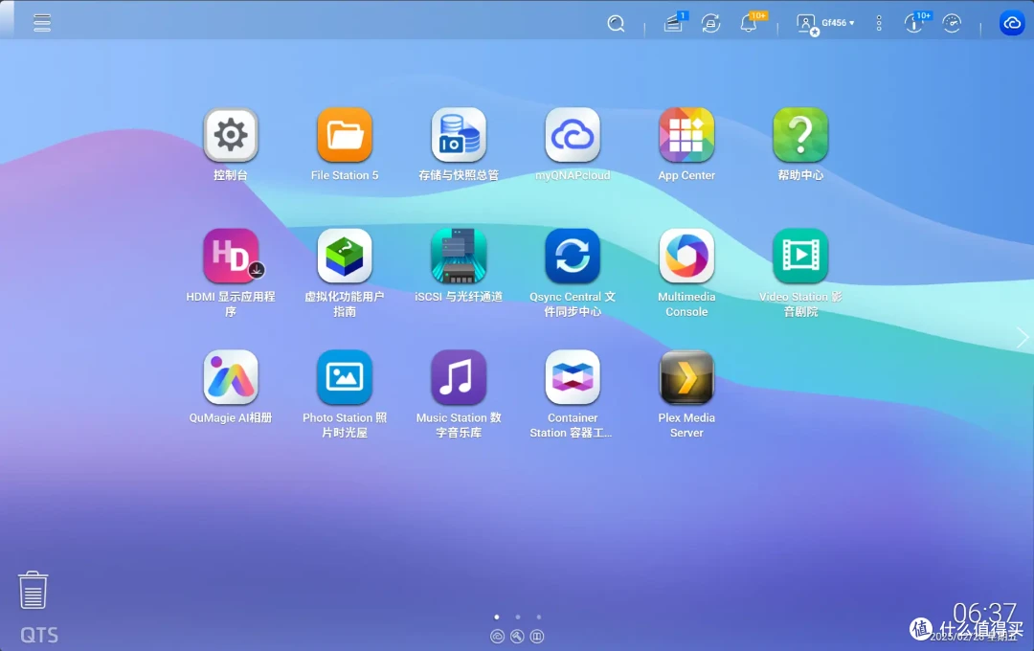Open external devices icon in top bar
Viewport: 1034px width, 651px height.
click(710, 24)
